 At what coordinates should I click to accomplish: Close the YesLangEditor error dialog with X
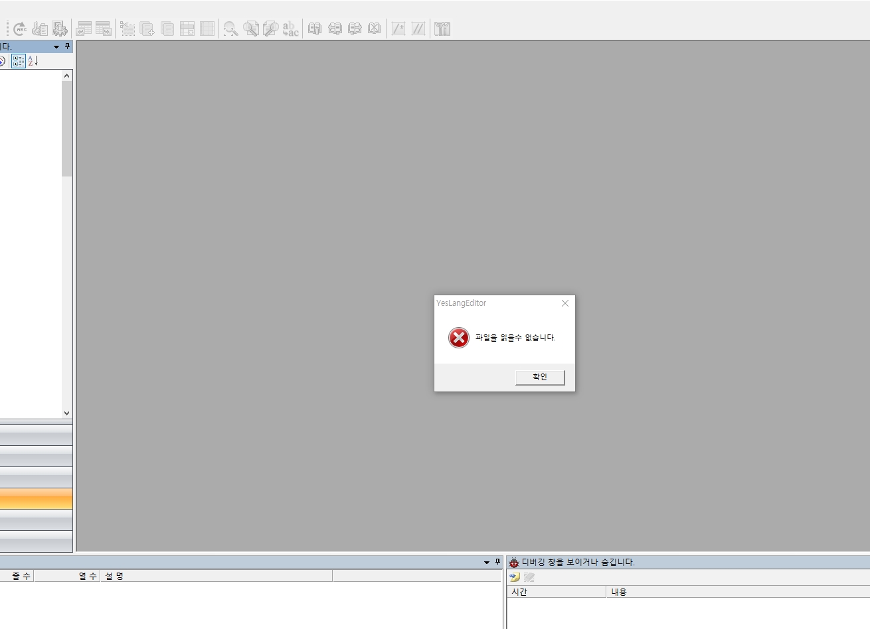565,303
